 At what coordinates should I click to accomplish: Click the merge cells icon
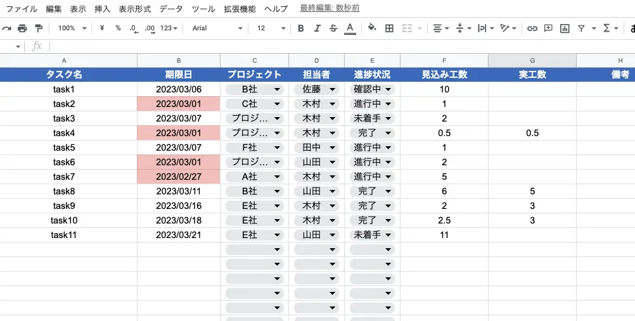[x=407, y=28]
